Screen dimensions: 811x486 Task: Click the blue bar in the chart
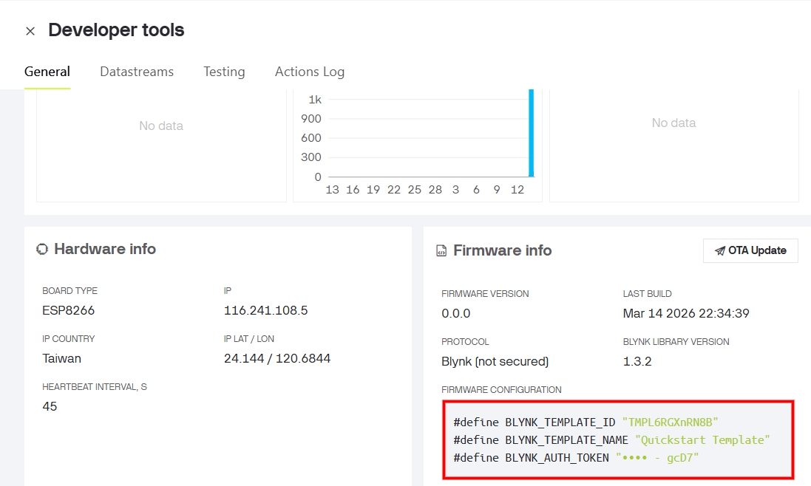tap(531, 133)
